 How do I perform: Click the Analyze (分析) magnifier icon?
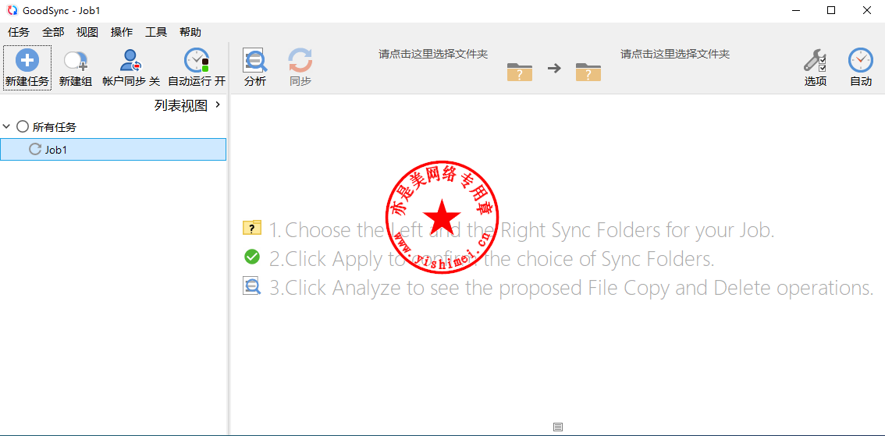[x=255, y=60]
